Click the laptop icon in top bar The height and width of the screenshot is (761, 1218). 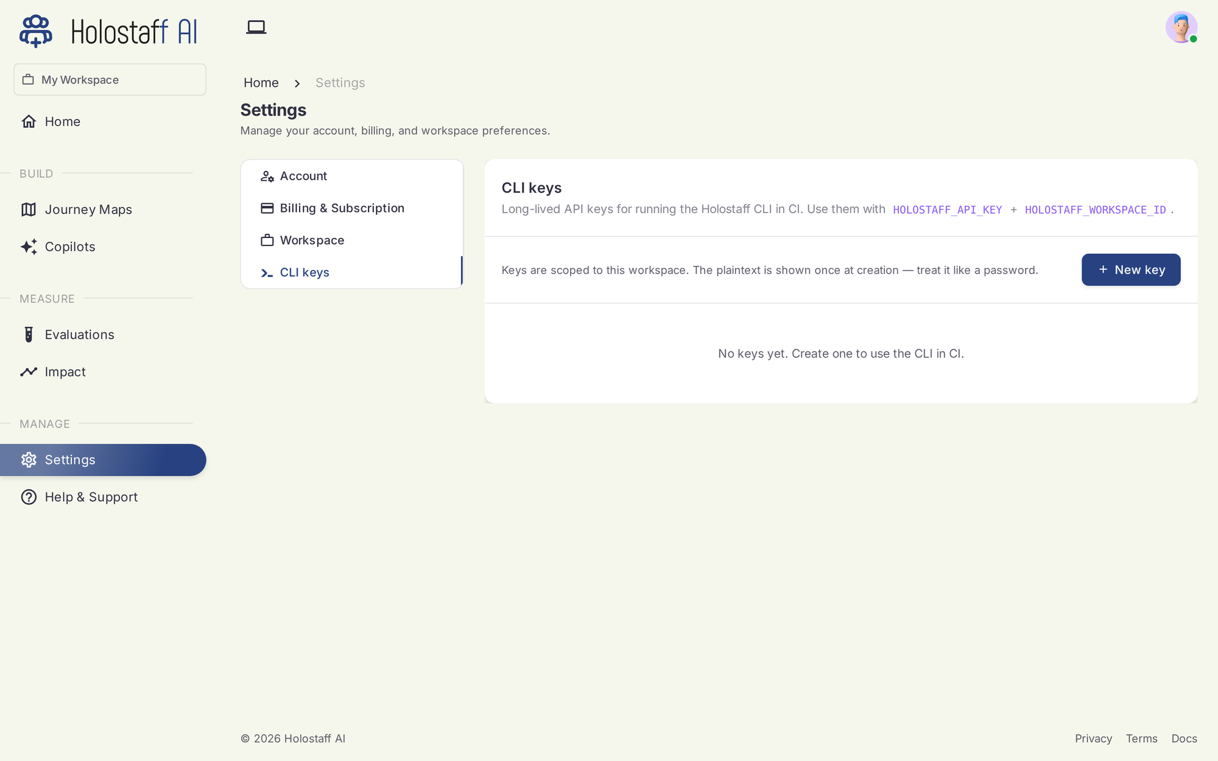point(256,27)
